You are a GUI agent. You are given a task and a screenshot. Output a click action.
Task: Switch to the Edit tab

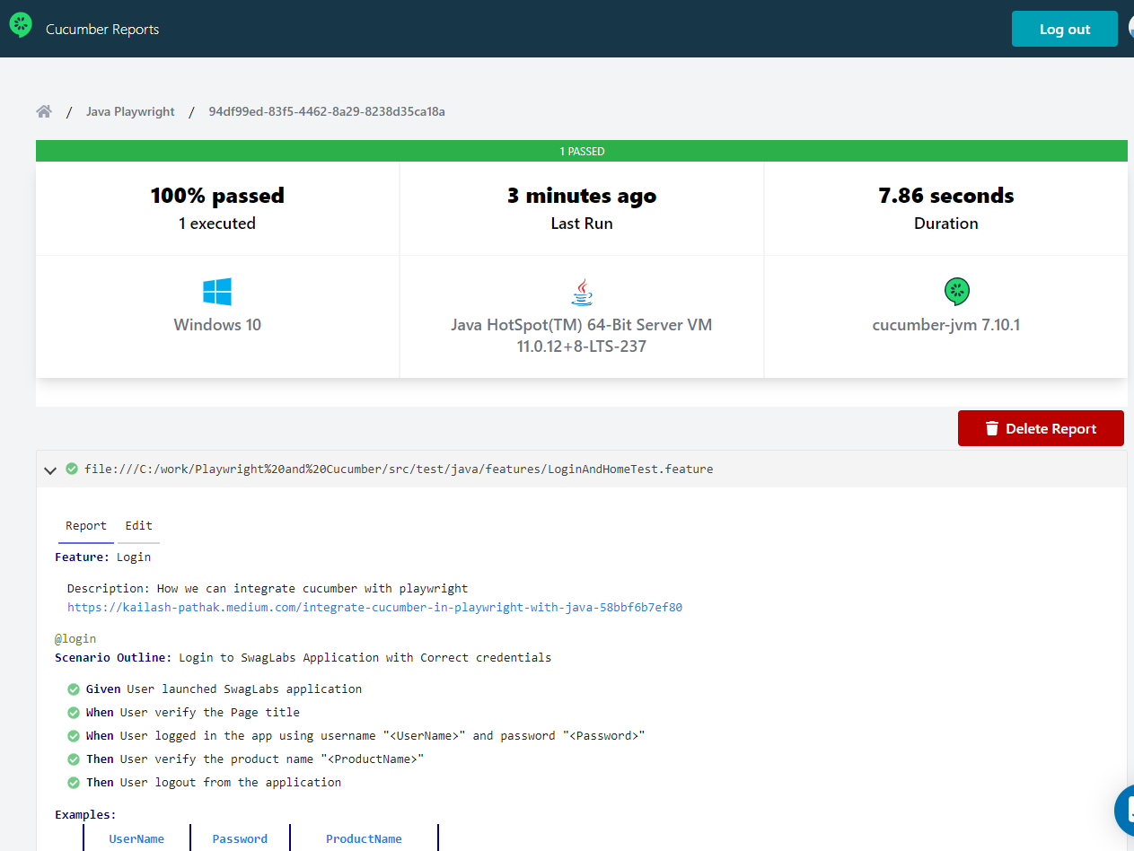(x=138, y=525)
